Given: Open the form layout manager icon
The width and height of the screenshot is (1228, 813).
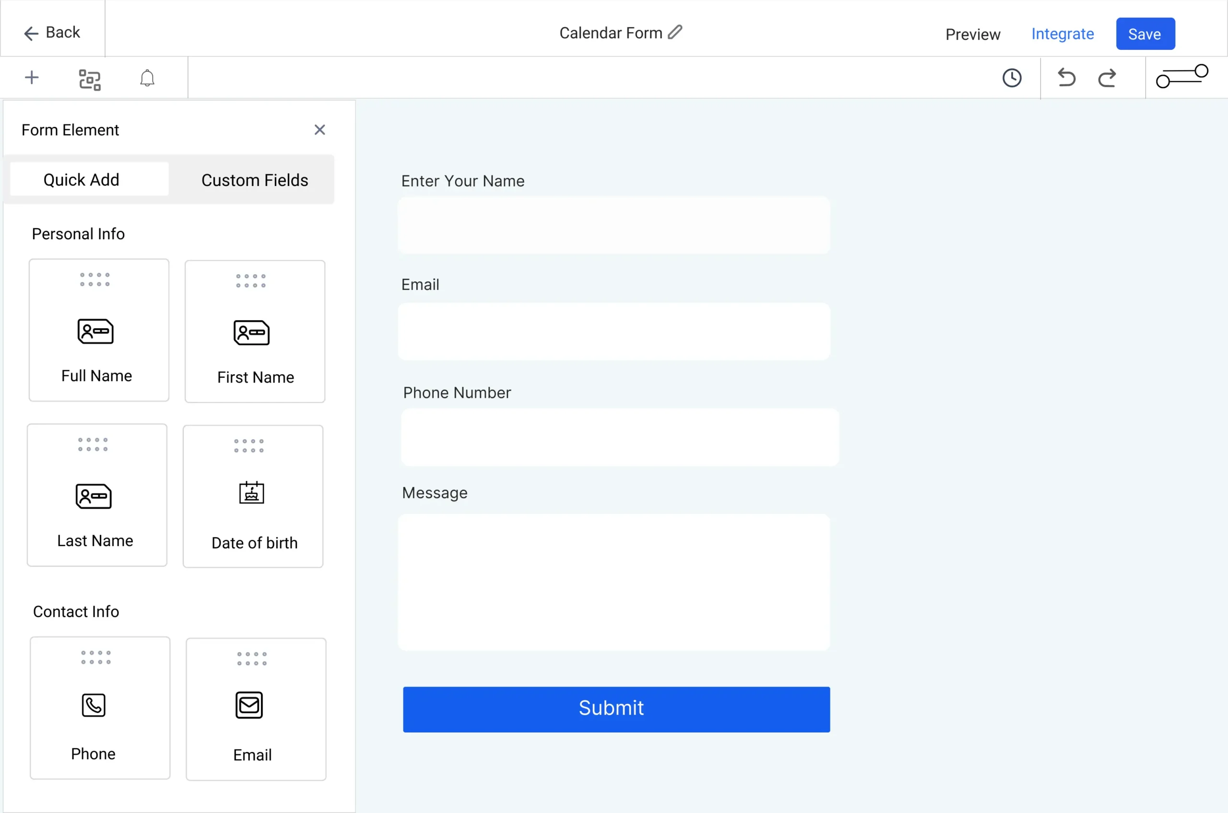Looking at the screenshot, I should click(x=89, y=79).
